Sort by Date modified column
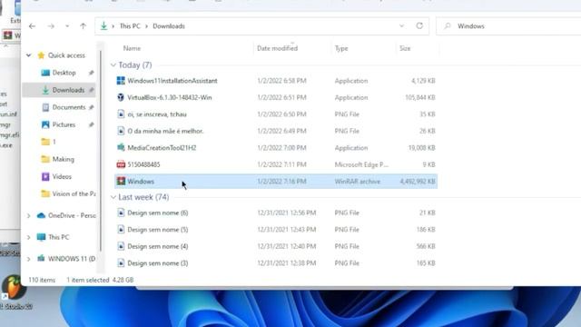 click(277, 48)
